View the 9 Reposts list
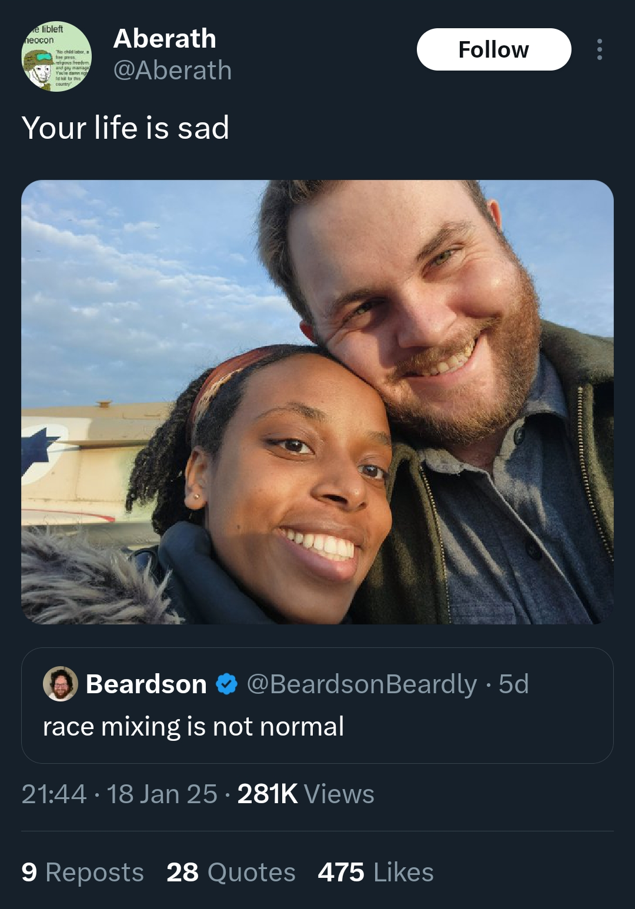 (x=82, y=873)
